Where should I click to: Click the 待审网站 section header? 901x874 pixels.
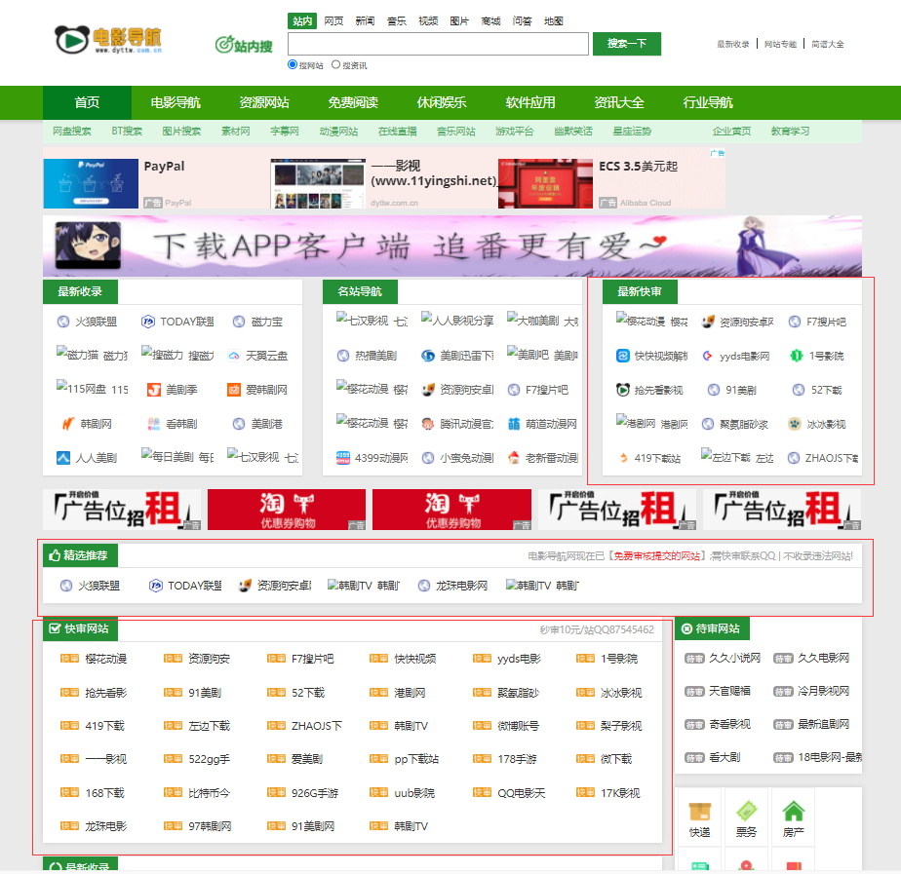pos(712,628)
